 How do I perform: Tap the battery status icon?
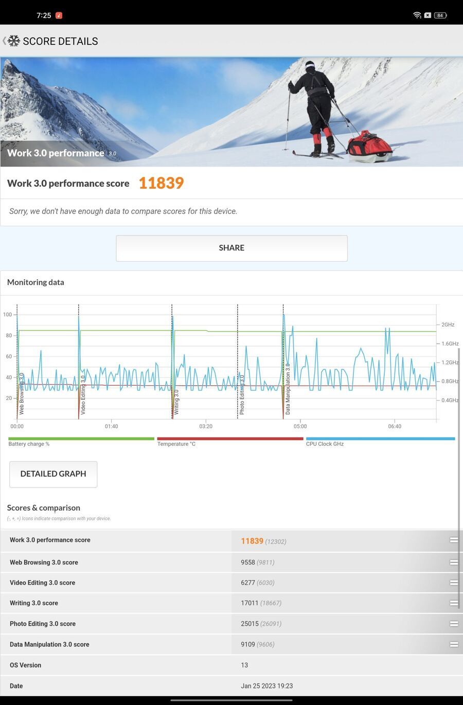click(440, 15)
